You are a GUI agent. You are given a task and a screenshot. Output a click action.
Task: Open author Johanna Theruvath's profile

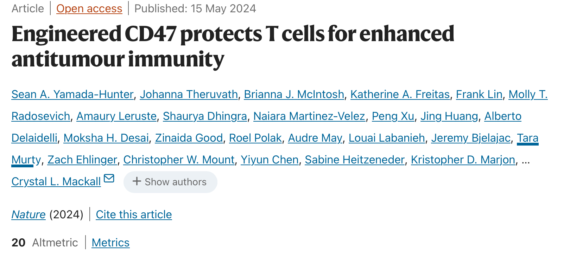pos(189,94)
